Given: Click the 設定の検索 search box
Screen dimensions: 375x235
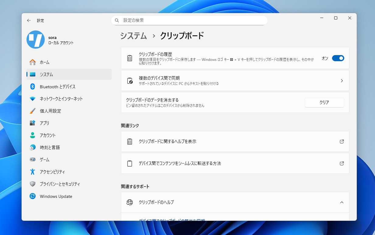Looking at the screenshot, I should (x=192, y=20).
